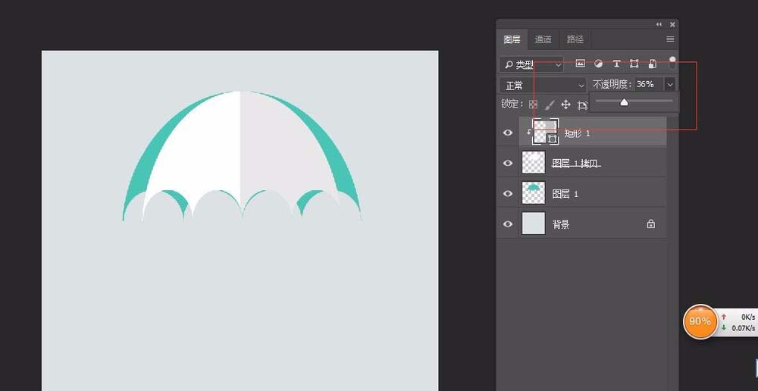Open the 正常 blend mode dropdown
Screen dimensions: 758x391
pyautogui.click(x=543, y=86)
